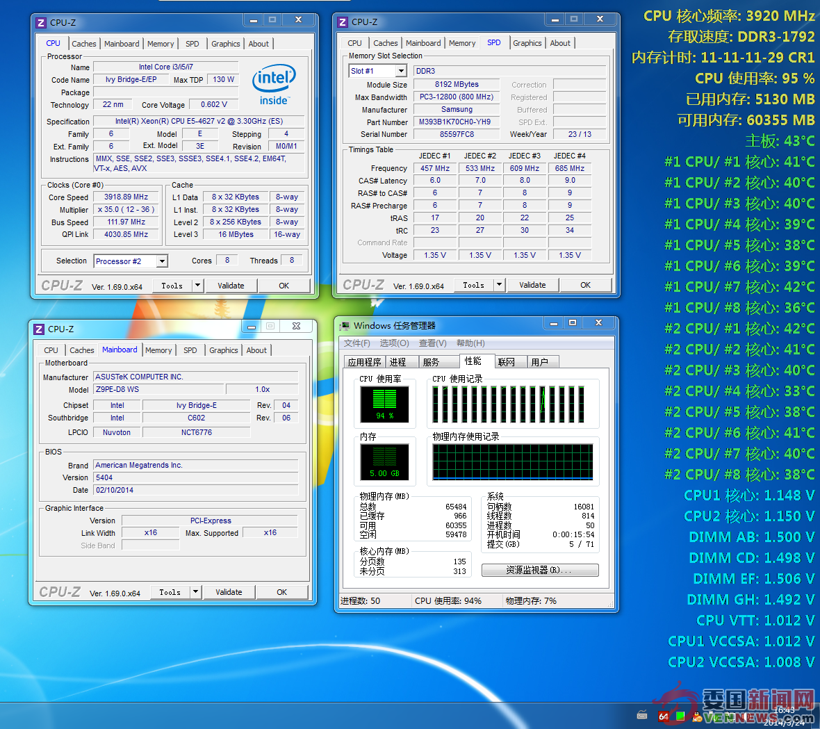Expand the Processor #2 selection dropdown
The width and height of the screenshot is (820, 729).
(x=162, y=261)
